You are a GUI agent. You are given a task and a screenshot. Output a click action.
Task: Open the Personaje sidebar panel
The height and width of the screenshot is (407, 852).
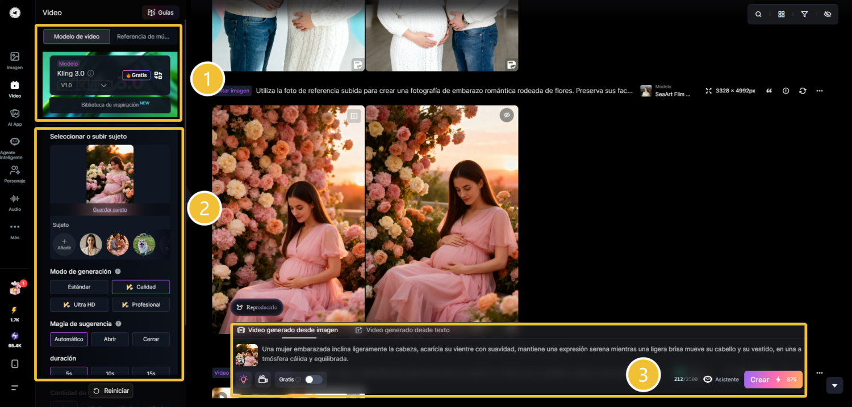pyautogui.click(x=15, y=174)
